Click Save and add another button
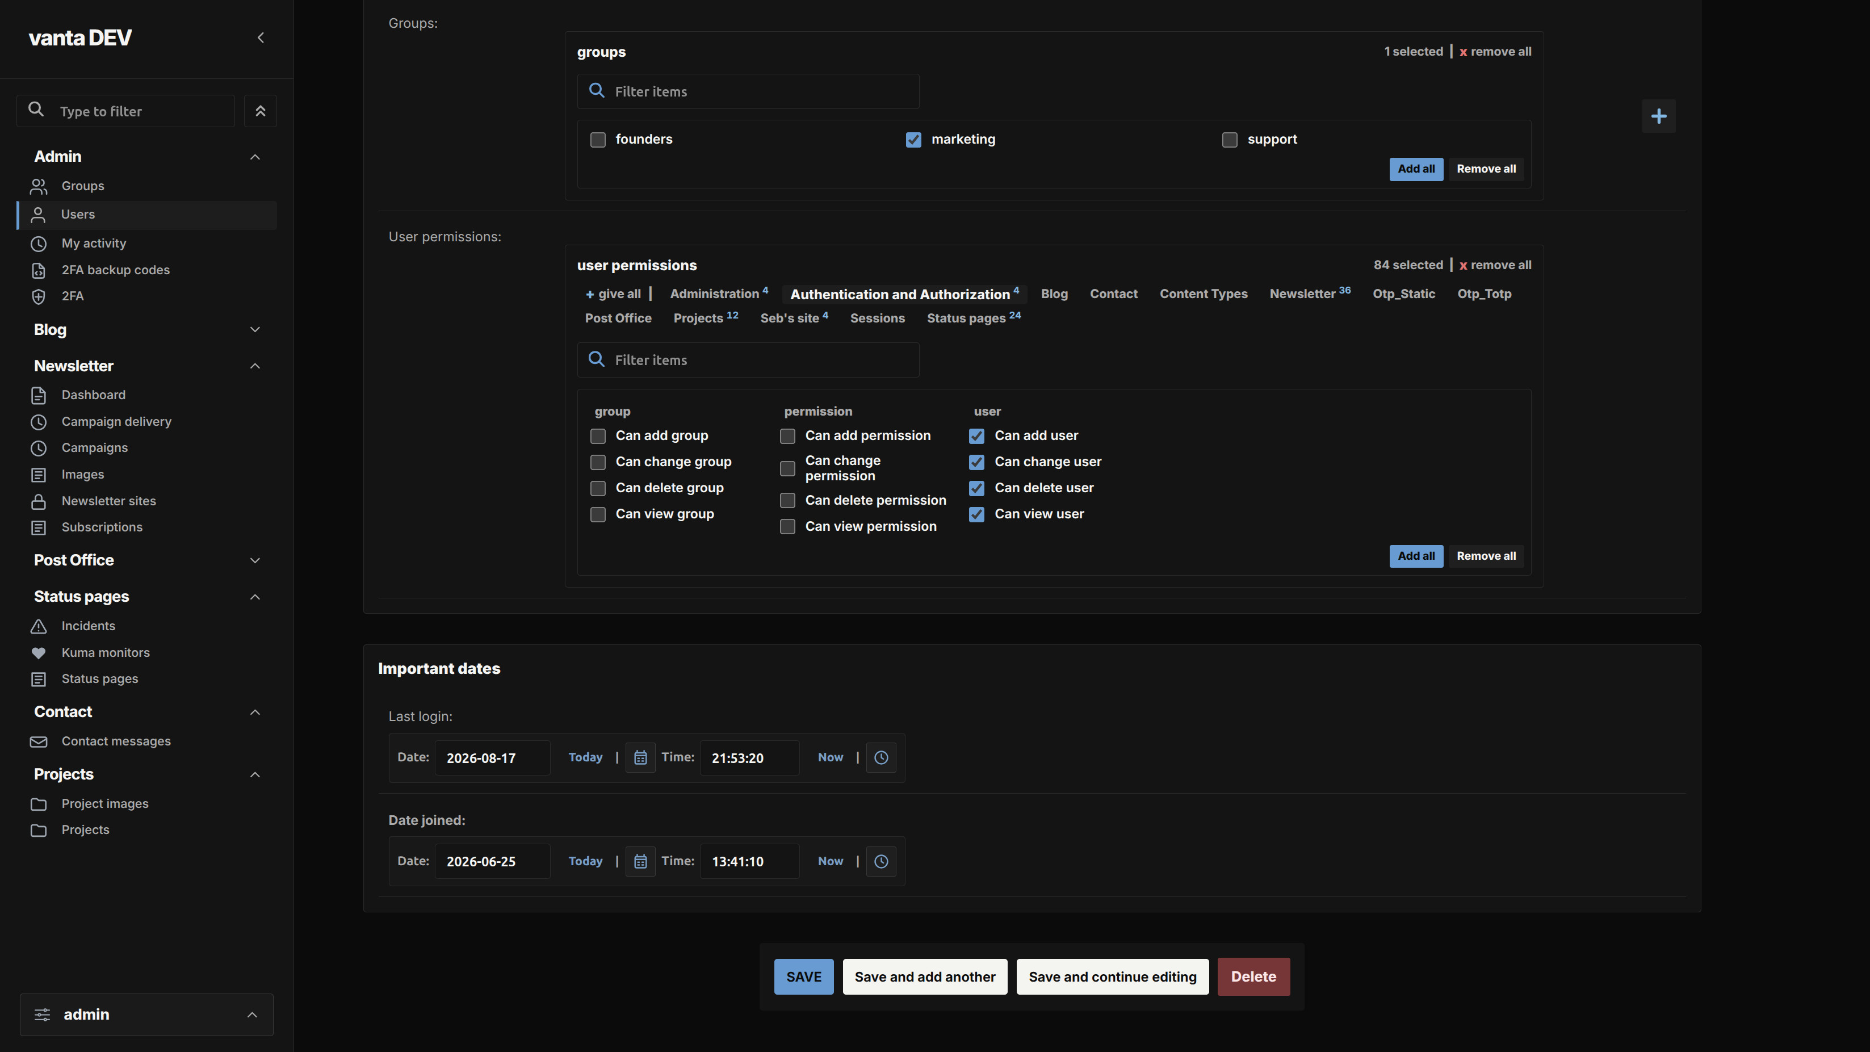The image size is (1870, 1052). [924, 976]
